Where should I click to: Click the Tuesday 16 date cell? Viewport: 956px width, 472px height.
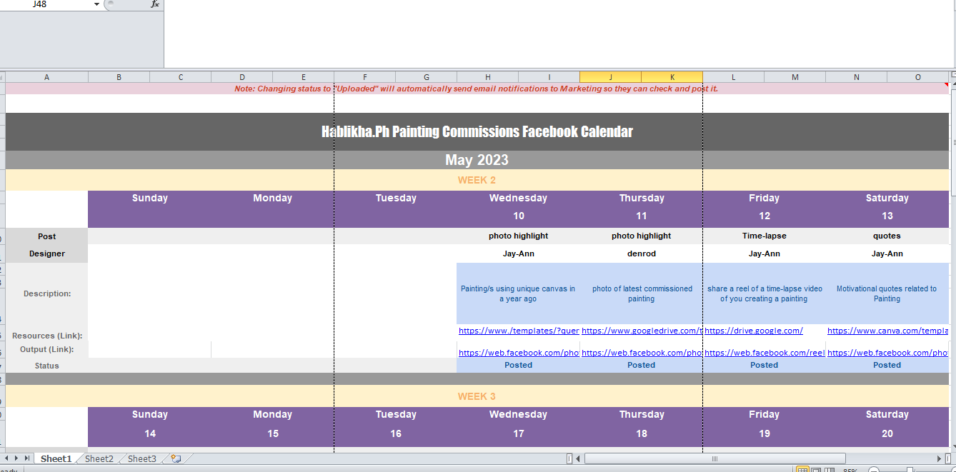pos(396,433)
